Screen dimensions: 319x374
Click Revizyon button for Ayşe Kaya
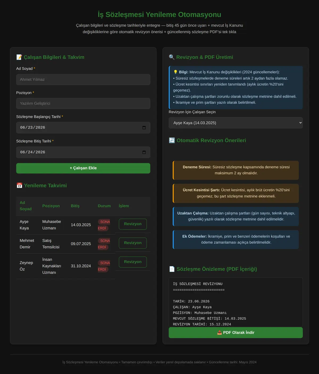pos(133,224)
